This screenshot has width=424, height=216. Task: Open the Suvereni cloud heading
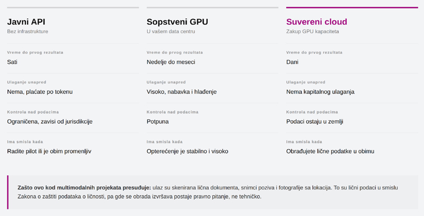(x=316, y=22)
